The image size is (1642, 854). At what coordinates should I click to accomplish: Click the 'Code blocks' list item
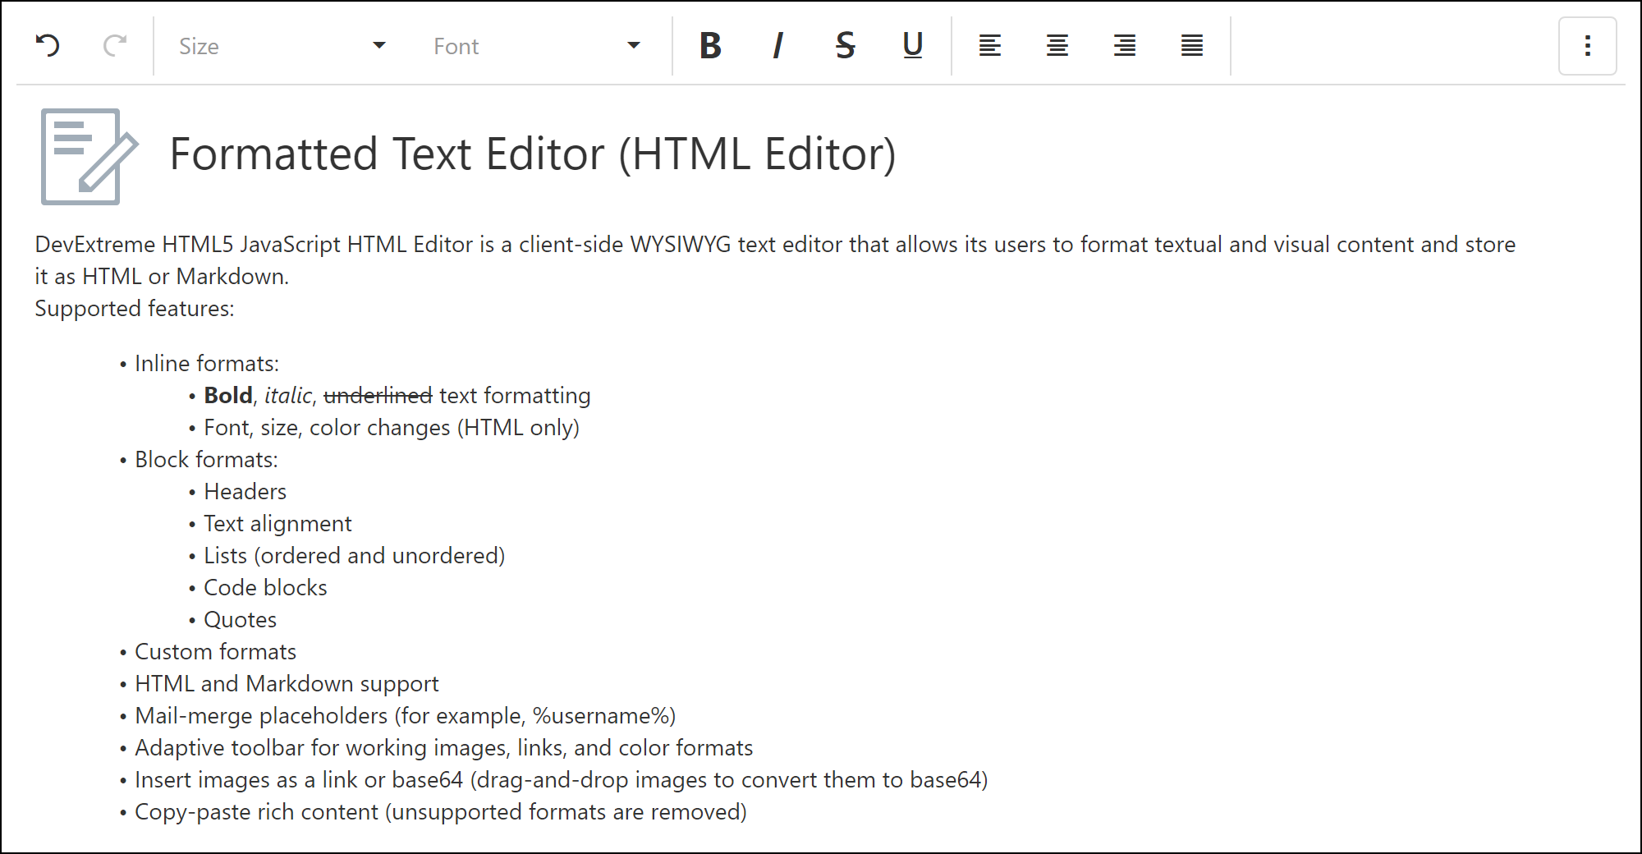(265, 588)
